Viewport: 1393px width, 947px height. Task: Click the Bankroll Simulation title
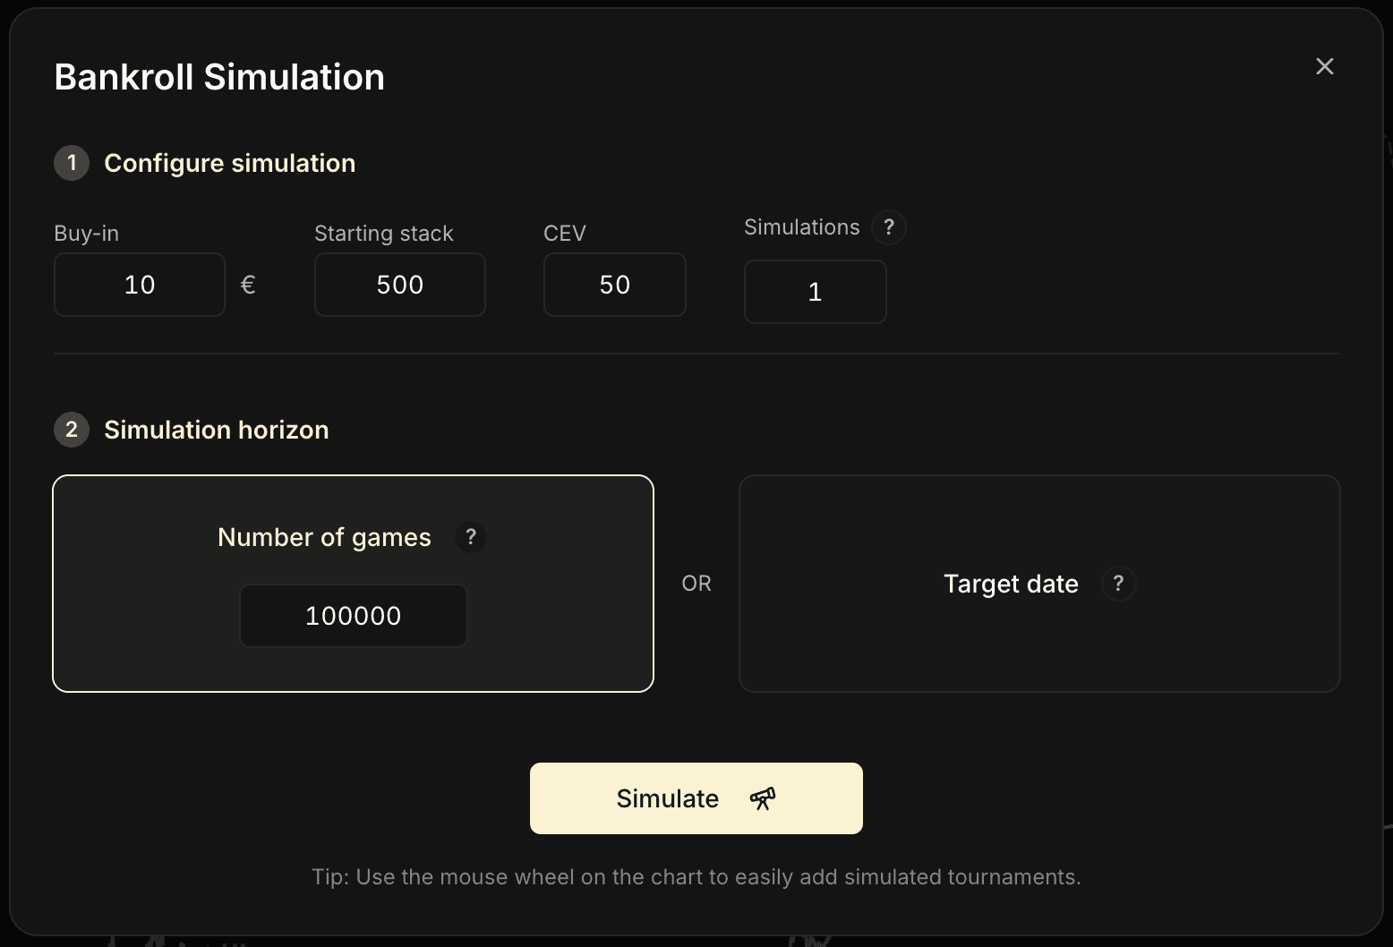pyautogui.click(x=219, y=76)
